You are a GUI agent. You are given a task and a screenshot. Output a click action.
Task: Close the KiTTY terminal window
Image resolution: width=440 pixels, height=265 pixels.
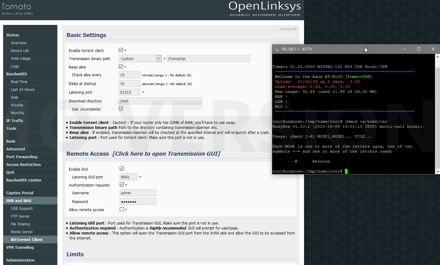(x=433, y=49)
